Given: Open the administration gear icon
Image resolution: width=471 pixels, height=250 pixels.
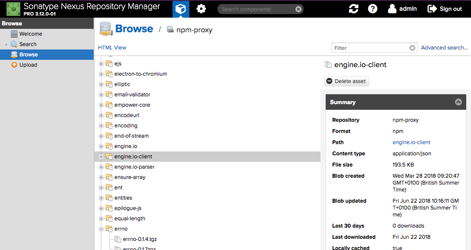Looking at the screenshot, I should pyautogui.click(x=201, y=9).
